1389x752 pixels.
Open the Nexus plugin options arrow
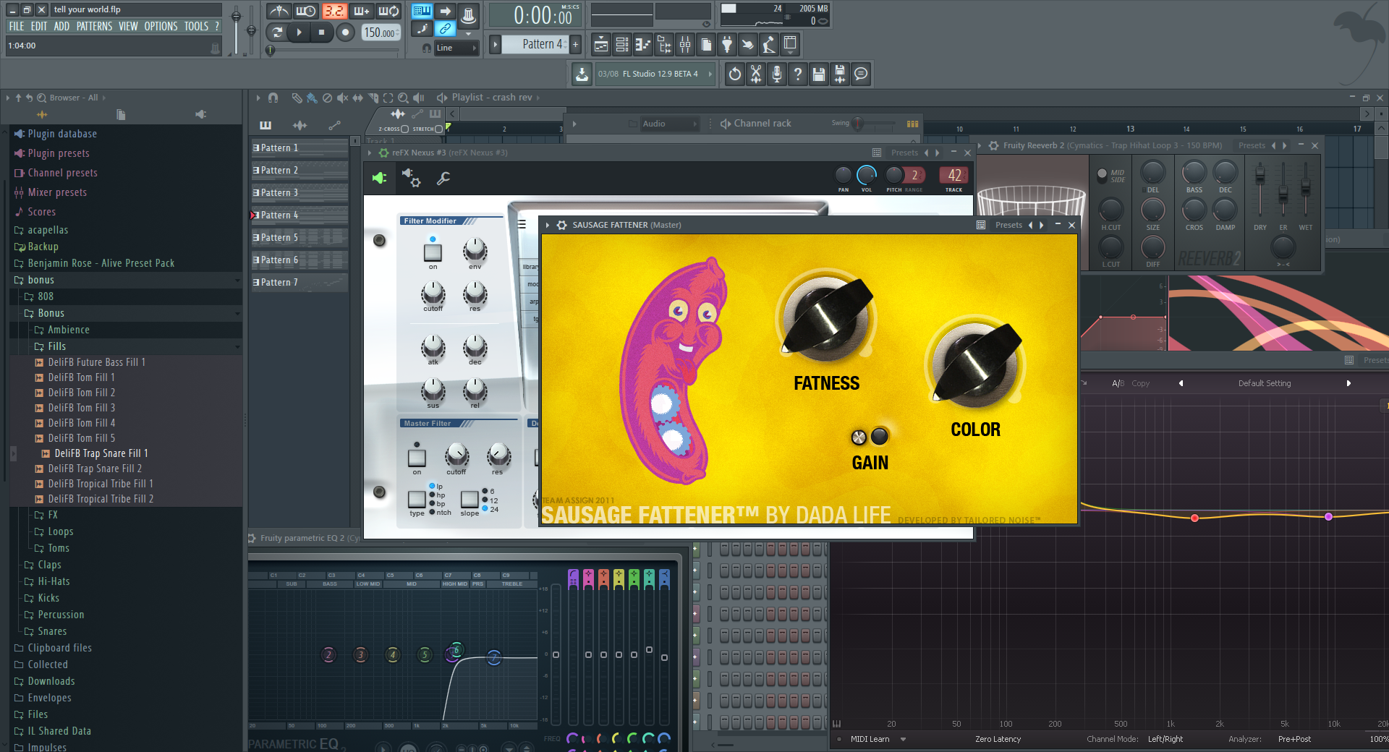click(370, 153)
